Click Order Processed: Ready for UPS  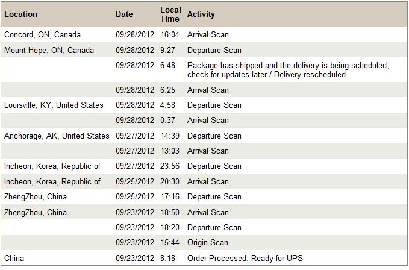[x=245, y=259]
